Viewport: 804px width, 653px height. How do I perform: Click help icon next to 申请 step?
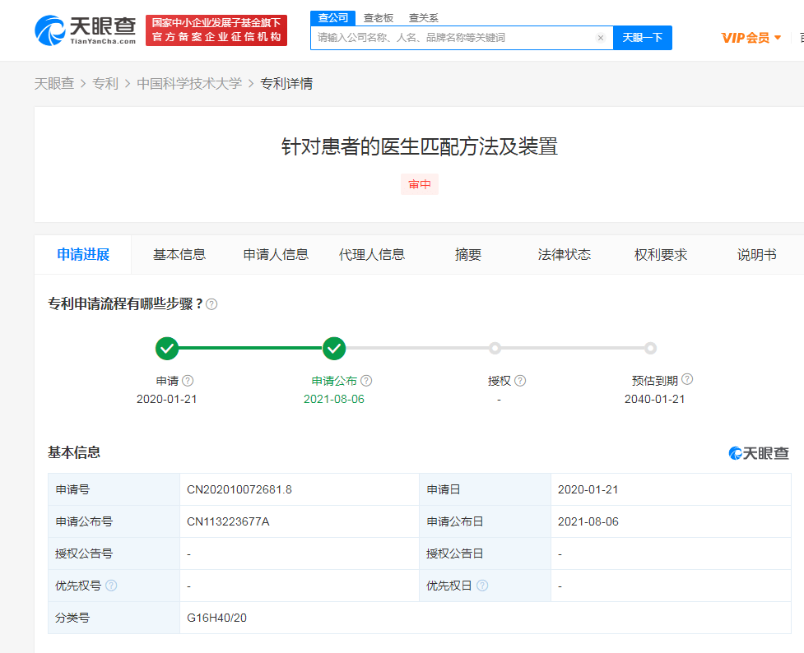(x=188, y=381)
